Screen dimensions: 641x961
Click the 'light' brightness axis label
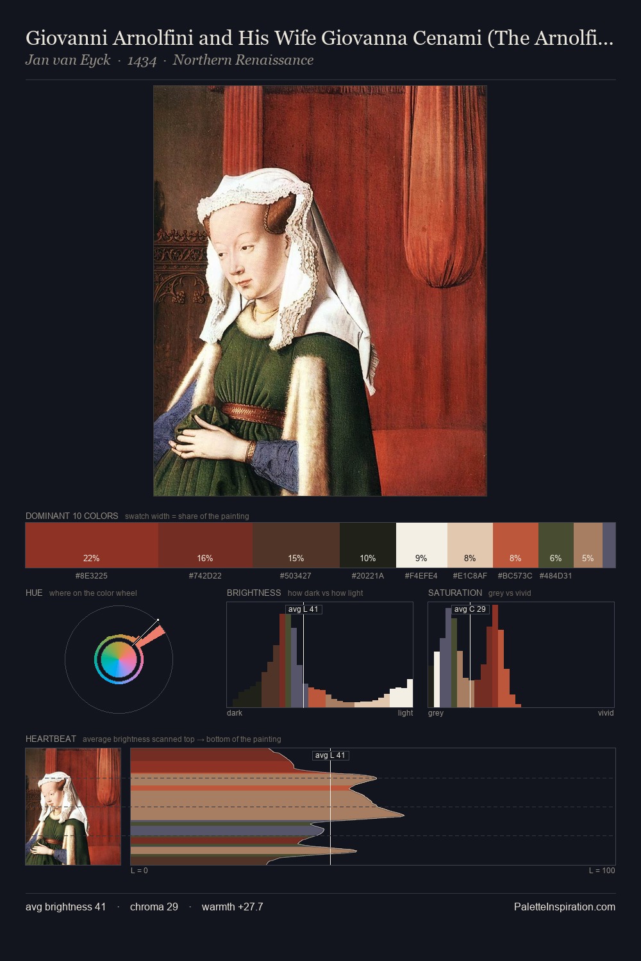click(x=405, y=713)
